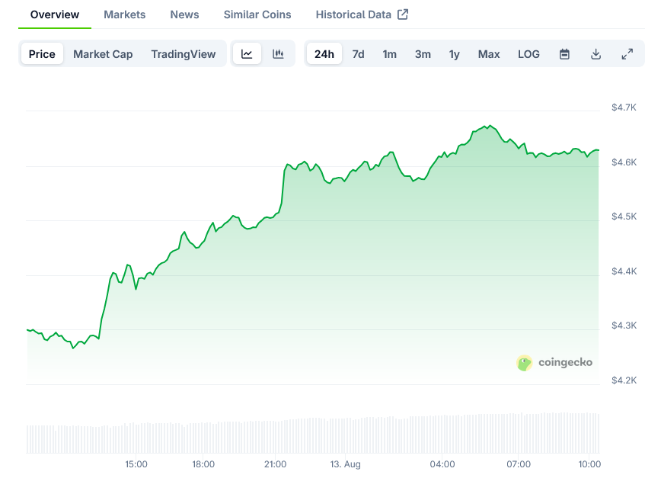This screenshot has width=645, height=478.
Task: Select the 7d time range
Action: [358, 54]
